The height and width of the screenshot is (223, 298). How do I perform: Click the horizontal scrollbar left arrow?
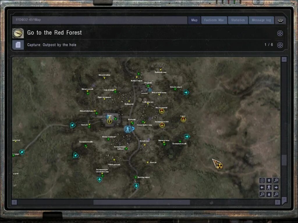pyautogui.click(x=15, y=202)
